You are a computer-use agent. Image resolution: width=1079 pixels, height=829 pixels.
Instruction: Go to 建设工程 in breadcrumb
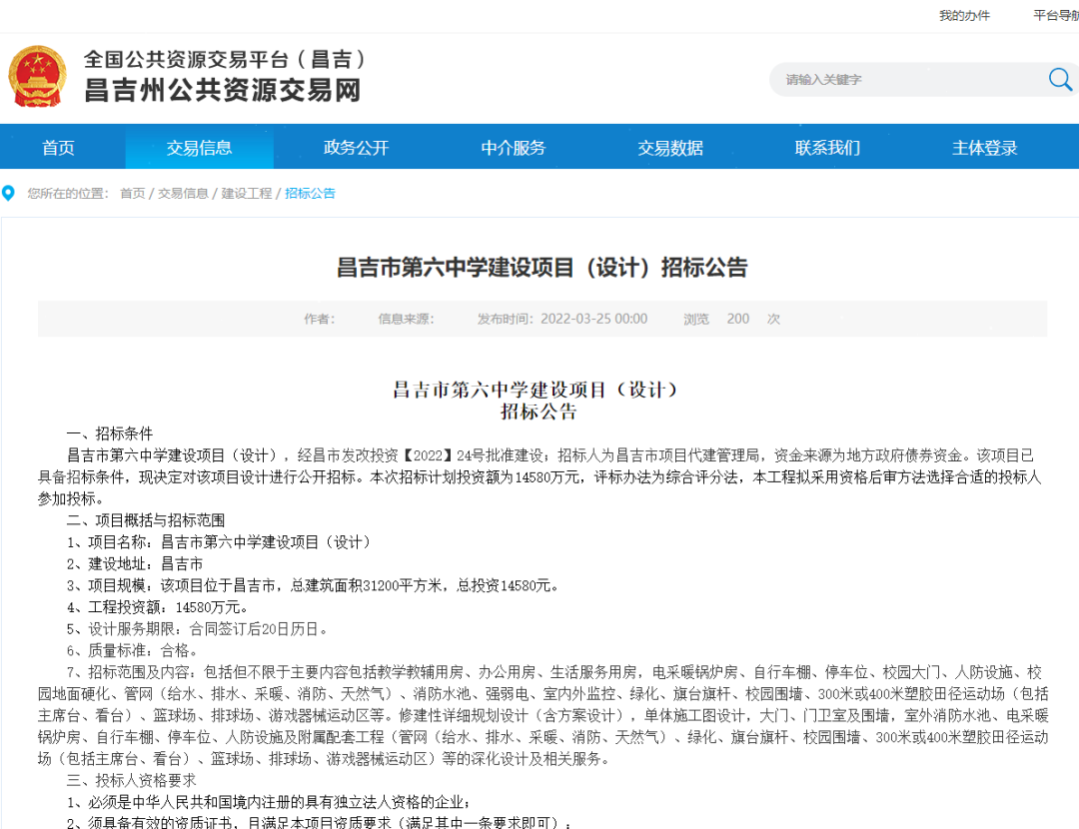click(x=247, y=194)
